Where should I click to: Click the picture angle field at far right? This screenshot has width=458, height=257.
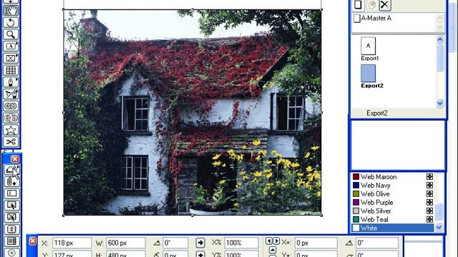click(x=377, y=243)
